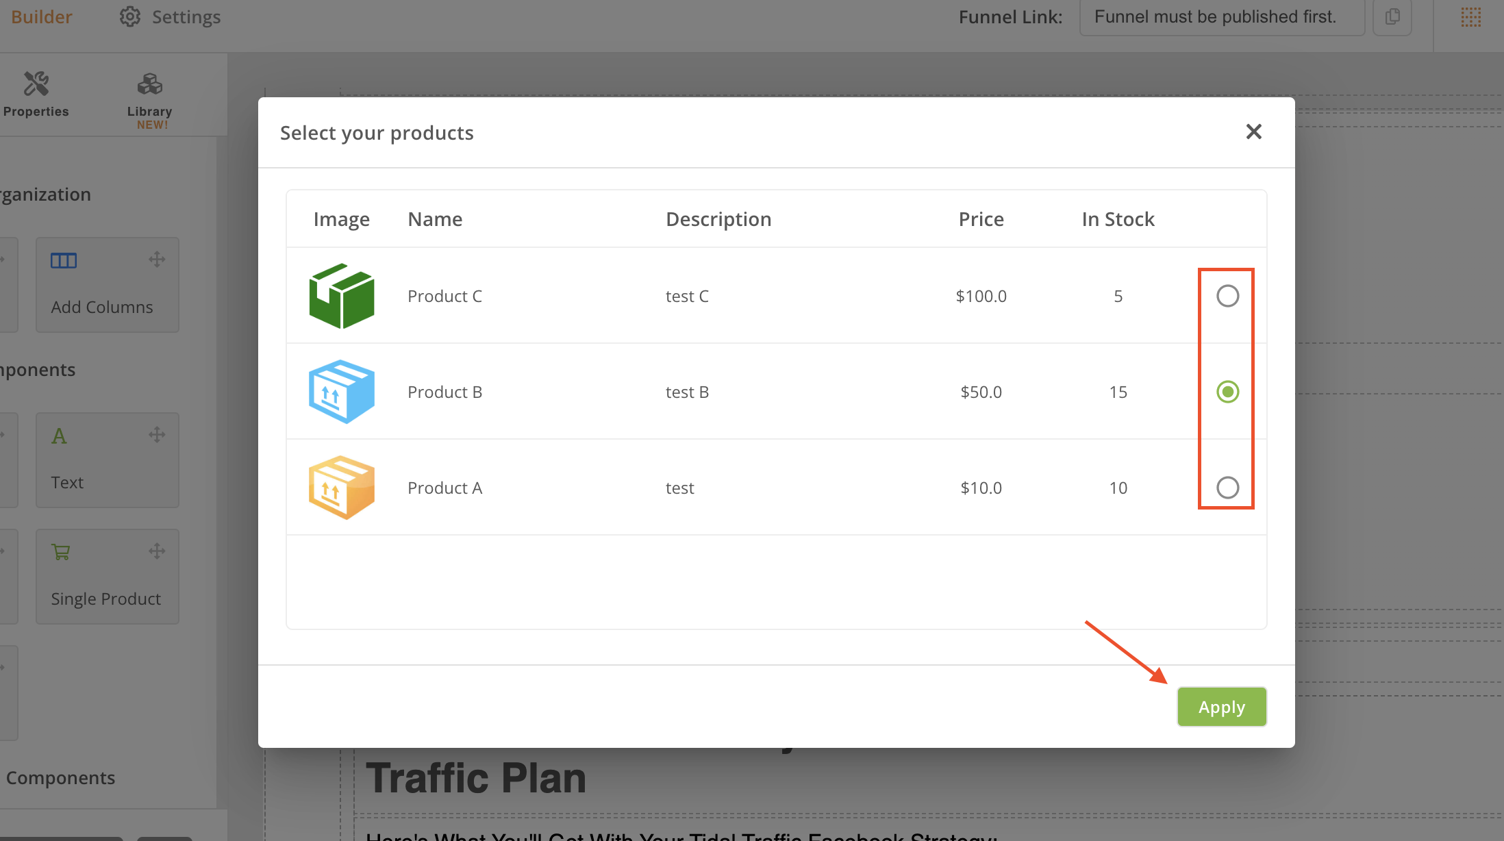Select the Product B radio button
This screenshot has width=1504, height=841.
pos(1227,392)
